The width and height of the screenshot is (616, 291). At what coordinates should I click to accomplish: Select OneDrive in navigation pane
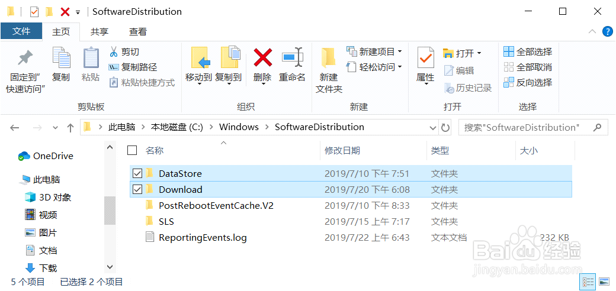coord(46,156)
